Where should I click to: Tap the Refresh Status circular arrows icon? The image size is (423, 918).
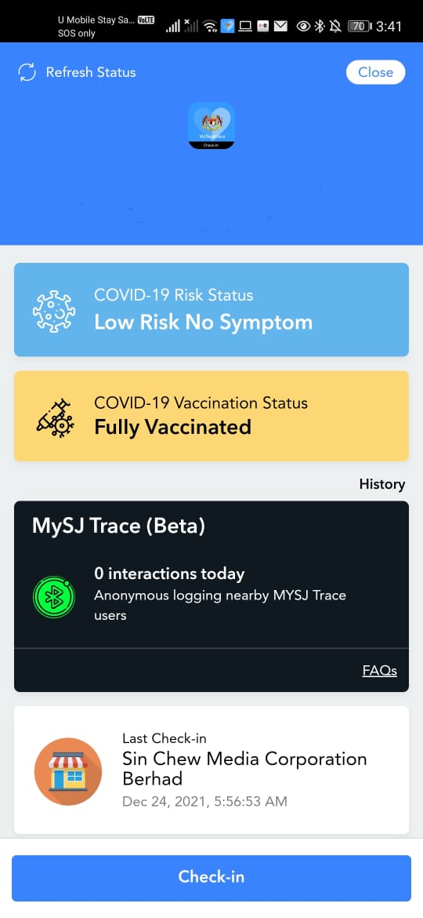(27, 73)
